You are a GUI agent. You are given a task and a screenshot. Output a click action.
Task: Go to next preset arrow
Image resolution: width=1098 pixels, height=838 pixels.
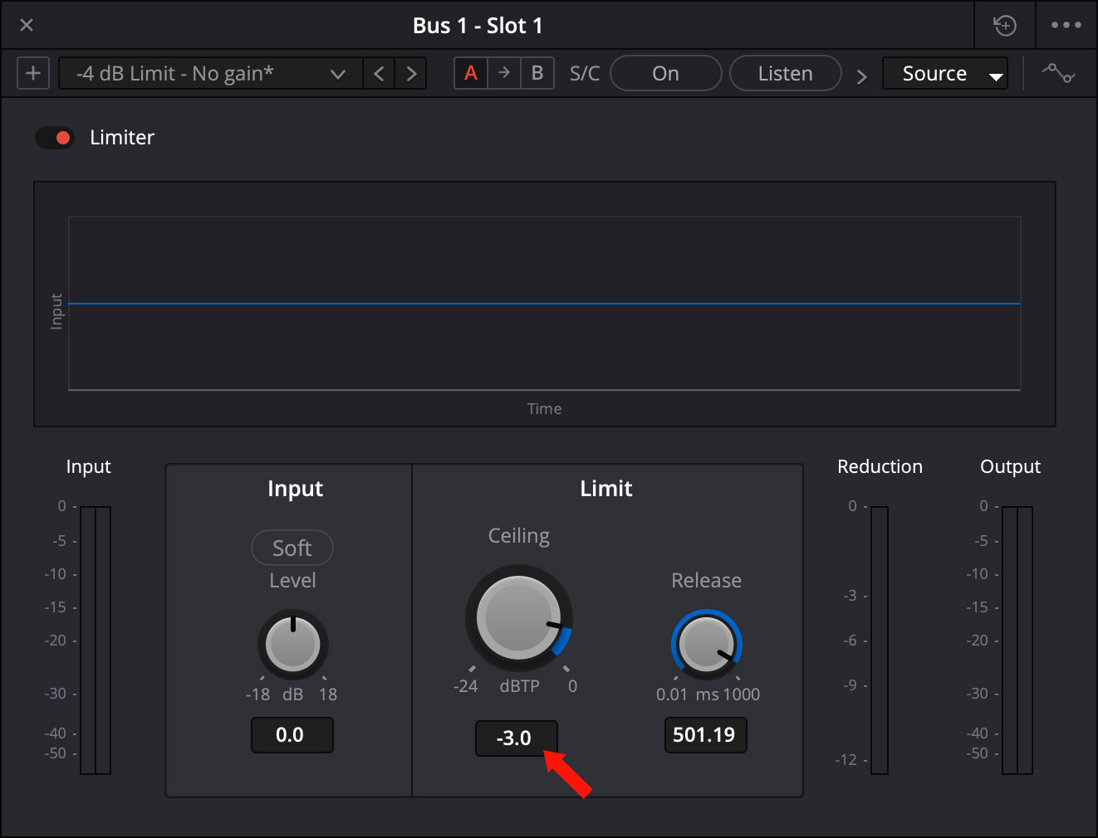click(x=411, y=73)
